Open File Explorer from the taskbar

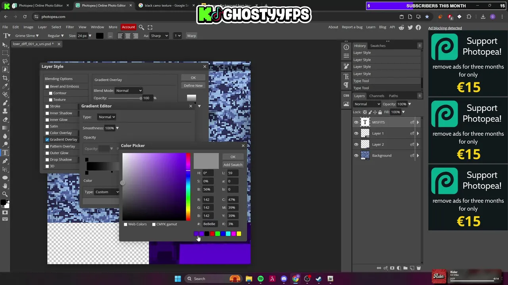coord(249,279)
